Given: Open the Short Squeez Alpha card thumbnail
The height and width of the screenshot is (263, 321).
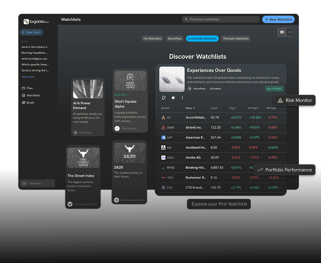Looking at the screenshot, I should 130,81.
